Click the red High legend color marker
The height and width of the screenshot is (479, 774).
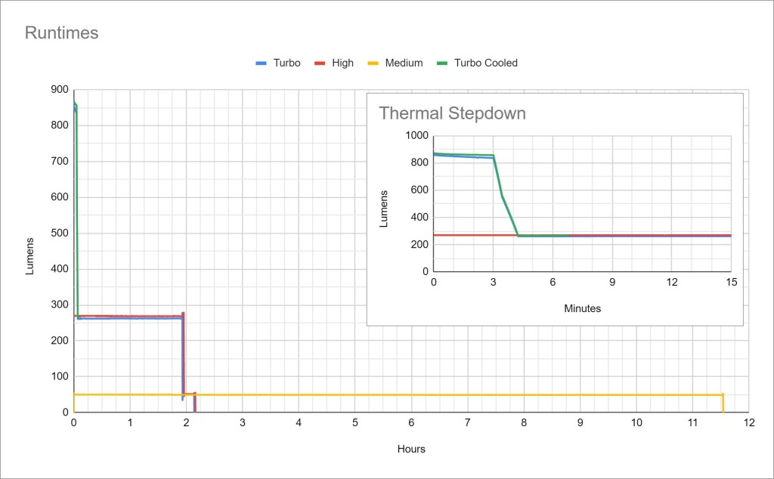pyautogui.click(x=320, y=63)
